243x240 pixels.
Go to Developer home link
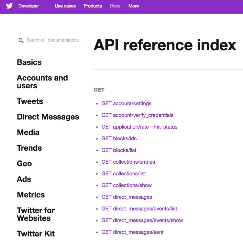(x=29, y=6)
